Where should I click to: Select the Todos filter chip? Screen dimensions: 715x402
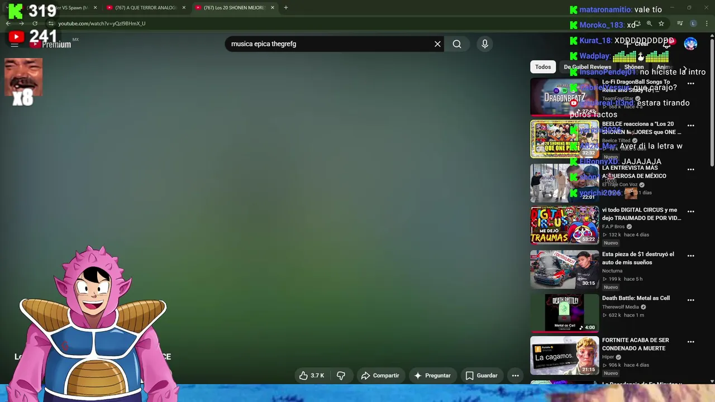(543, 67)
